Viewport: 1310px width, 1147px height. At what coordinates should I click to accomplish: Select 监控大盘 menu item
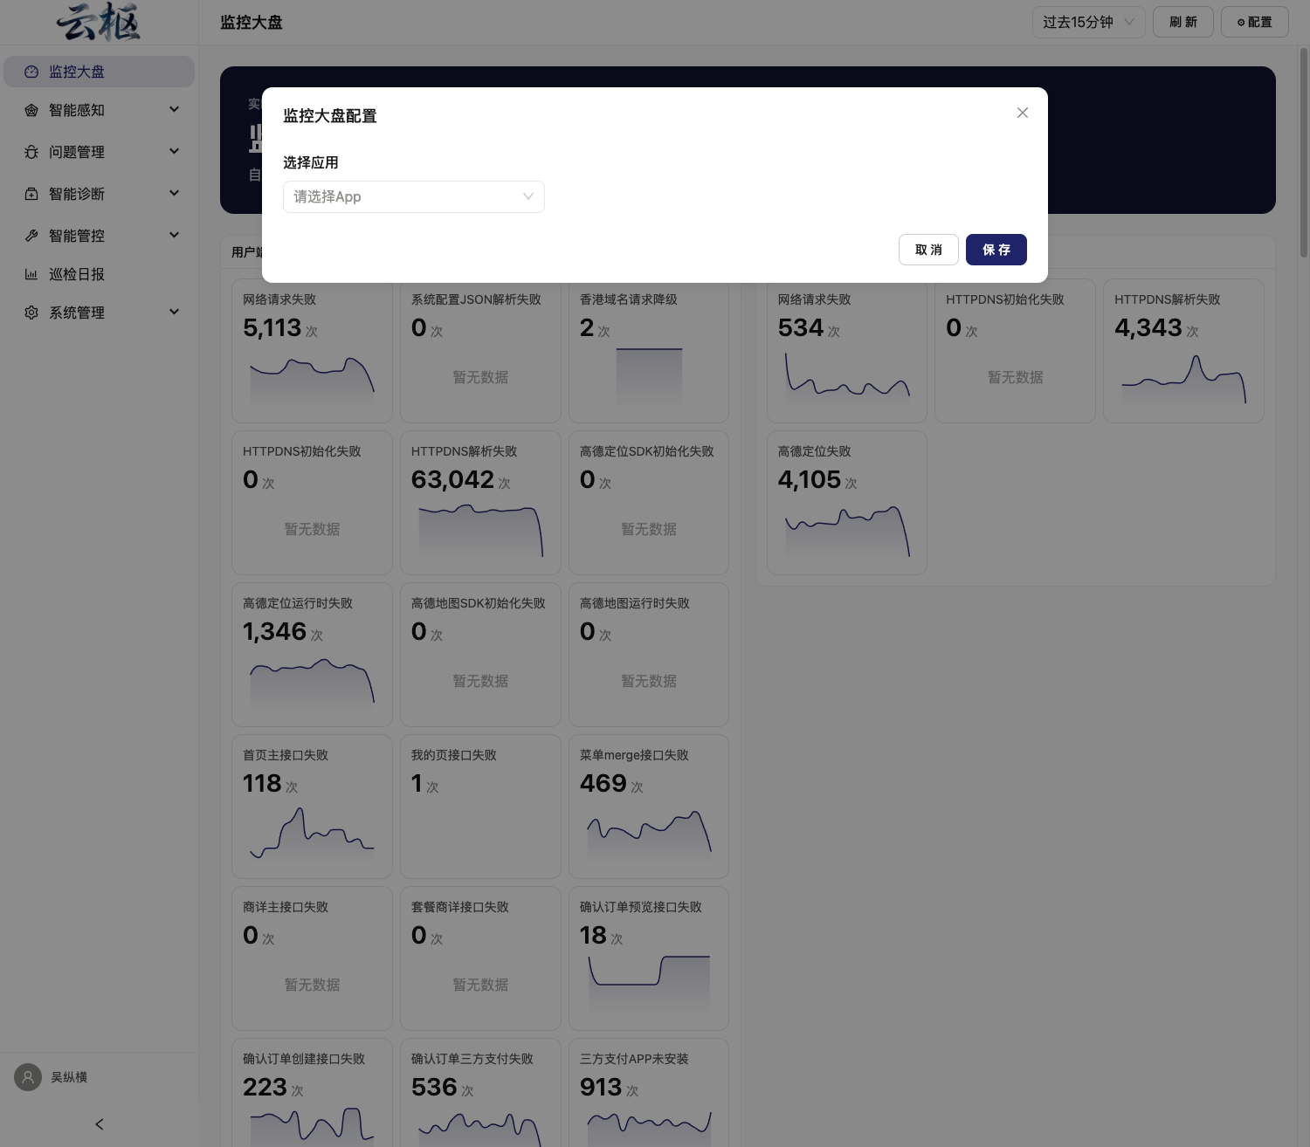(x=99, y=72)
